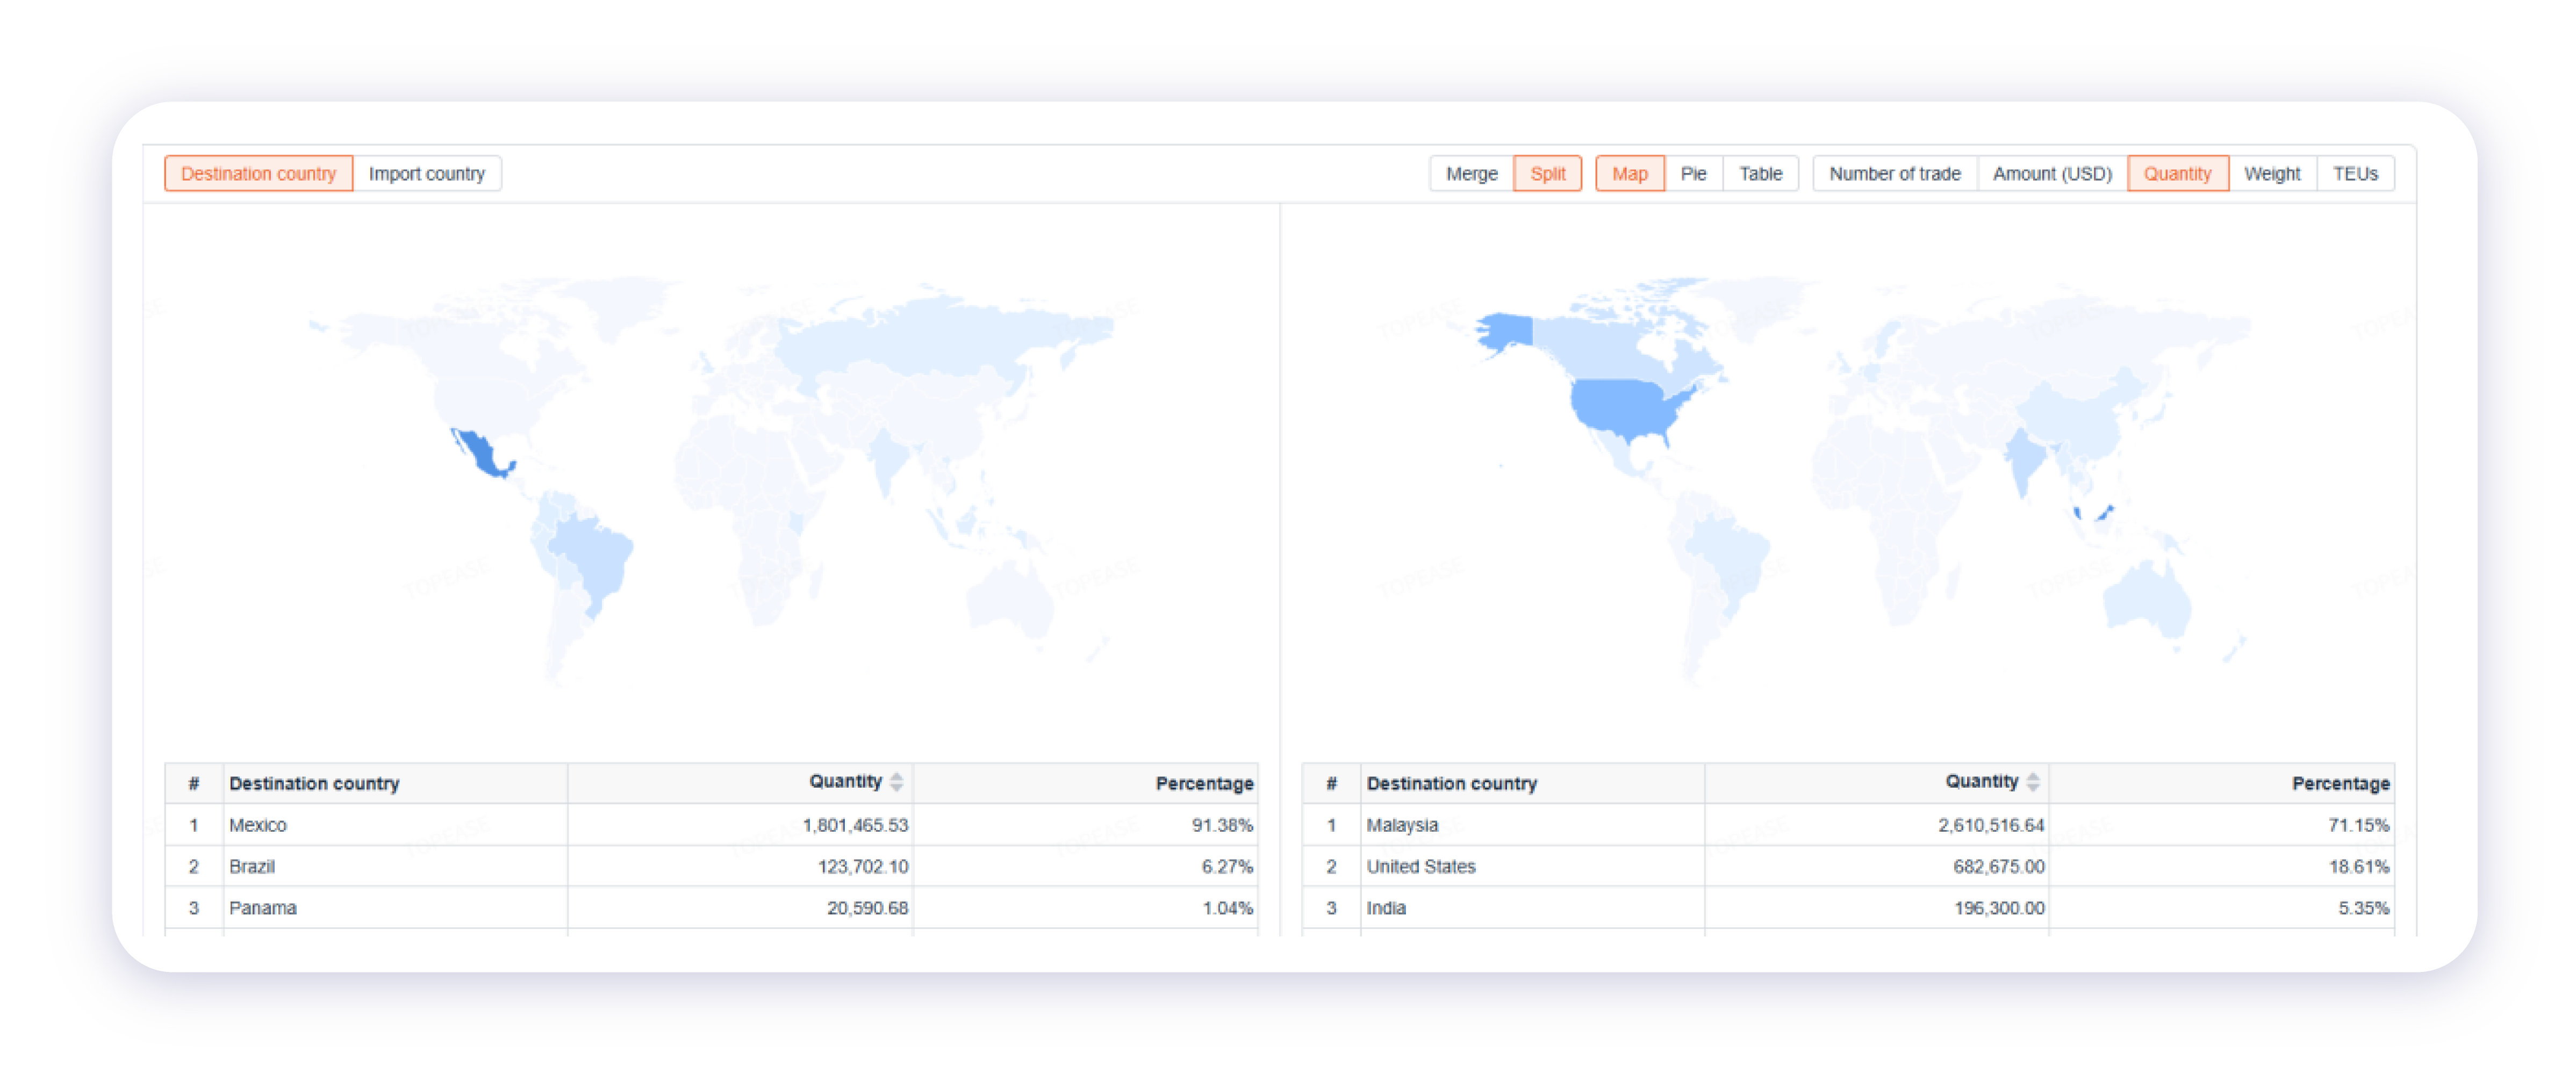The height and width of the screenshot is (1074, 2576).
Task: Select Amount (USD) metric
Action: click(2052, 174)
